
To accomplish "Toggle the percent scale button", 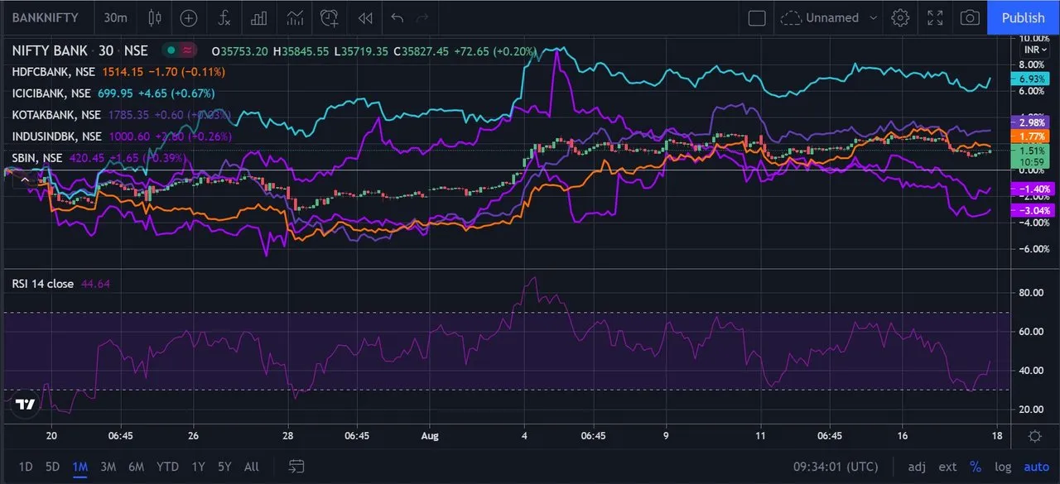I will [x=976, y=467].
